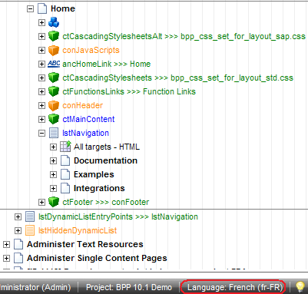Image resolution: width=308 pixels, height=294 pixels.
Task: Click the blue cubes icon
Action: (54, 22)
